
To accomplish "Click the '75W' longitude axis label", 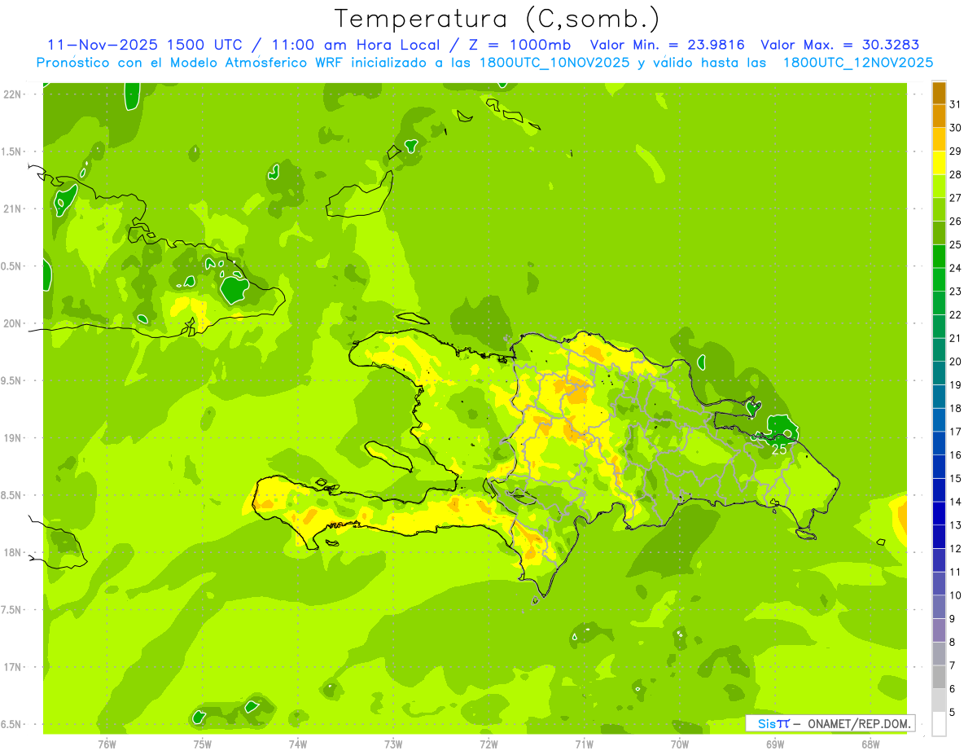I will click(203, 744).
